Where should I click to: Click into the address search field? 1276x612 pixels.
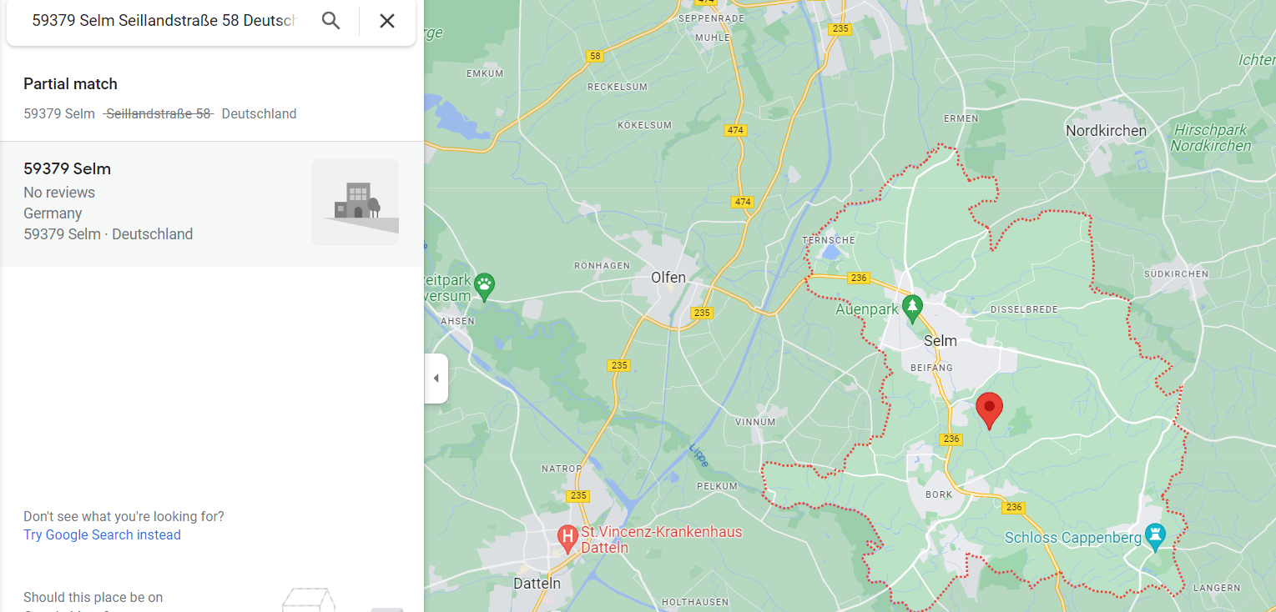(x=164, y=21)
